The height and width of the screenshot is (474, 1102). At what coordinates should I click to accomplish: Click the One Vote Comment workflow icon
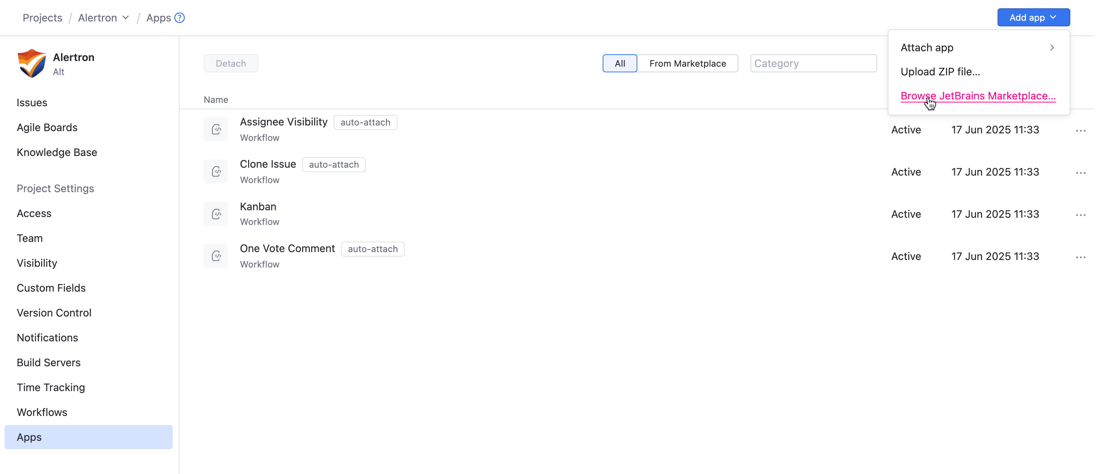click(216, 255)
